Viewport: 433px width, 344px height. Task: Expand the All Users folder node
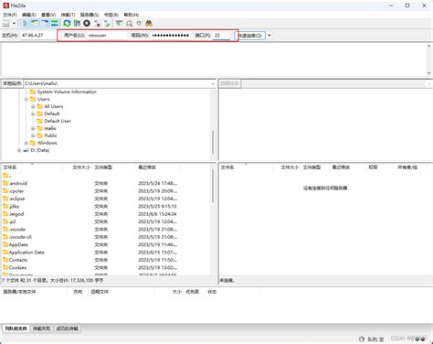[33, 106]
